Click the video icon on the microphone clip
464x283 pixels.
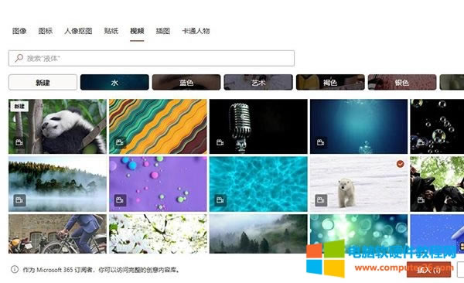pyautogui.click(x=220, y=142)
